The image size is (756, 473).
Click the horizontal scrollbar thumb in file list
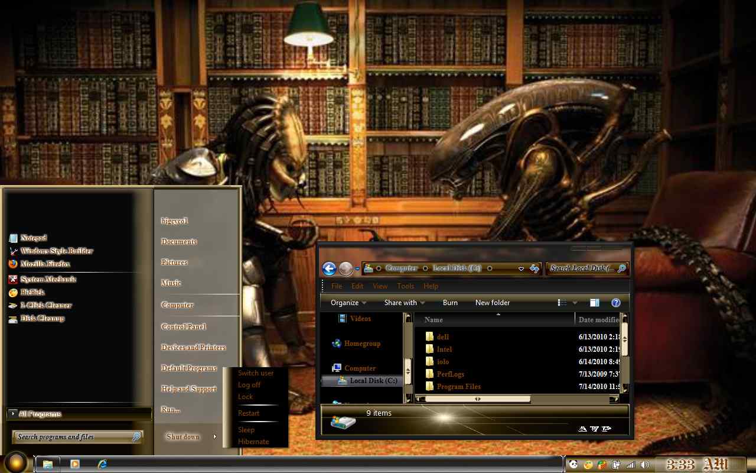(x=477, y=399)
